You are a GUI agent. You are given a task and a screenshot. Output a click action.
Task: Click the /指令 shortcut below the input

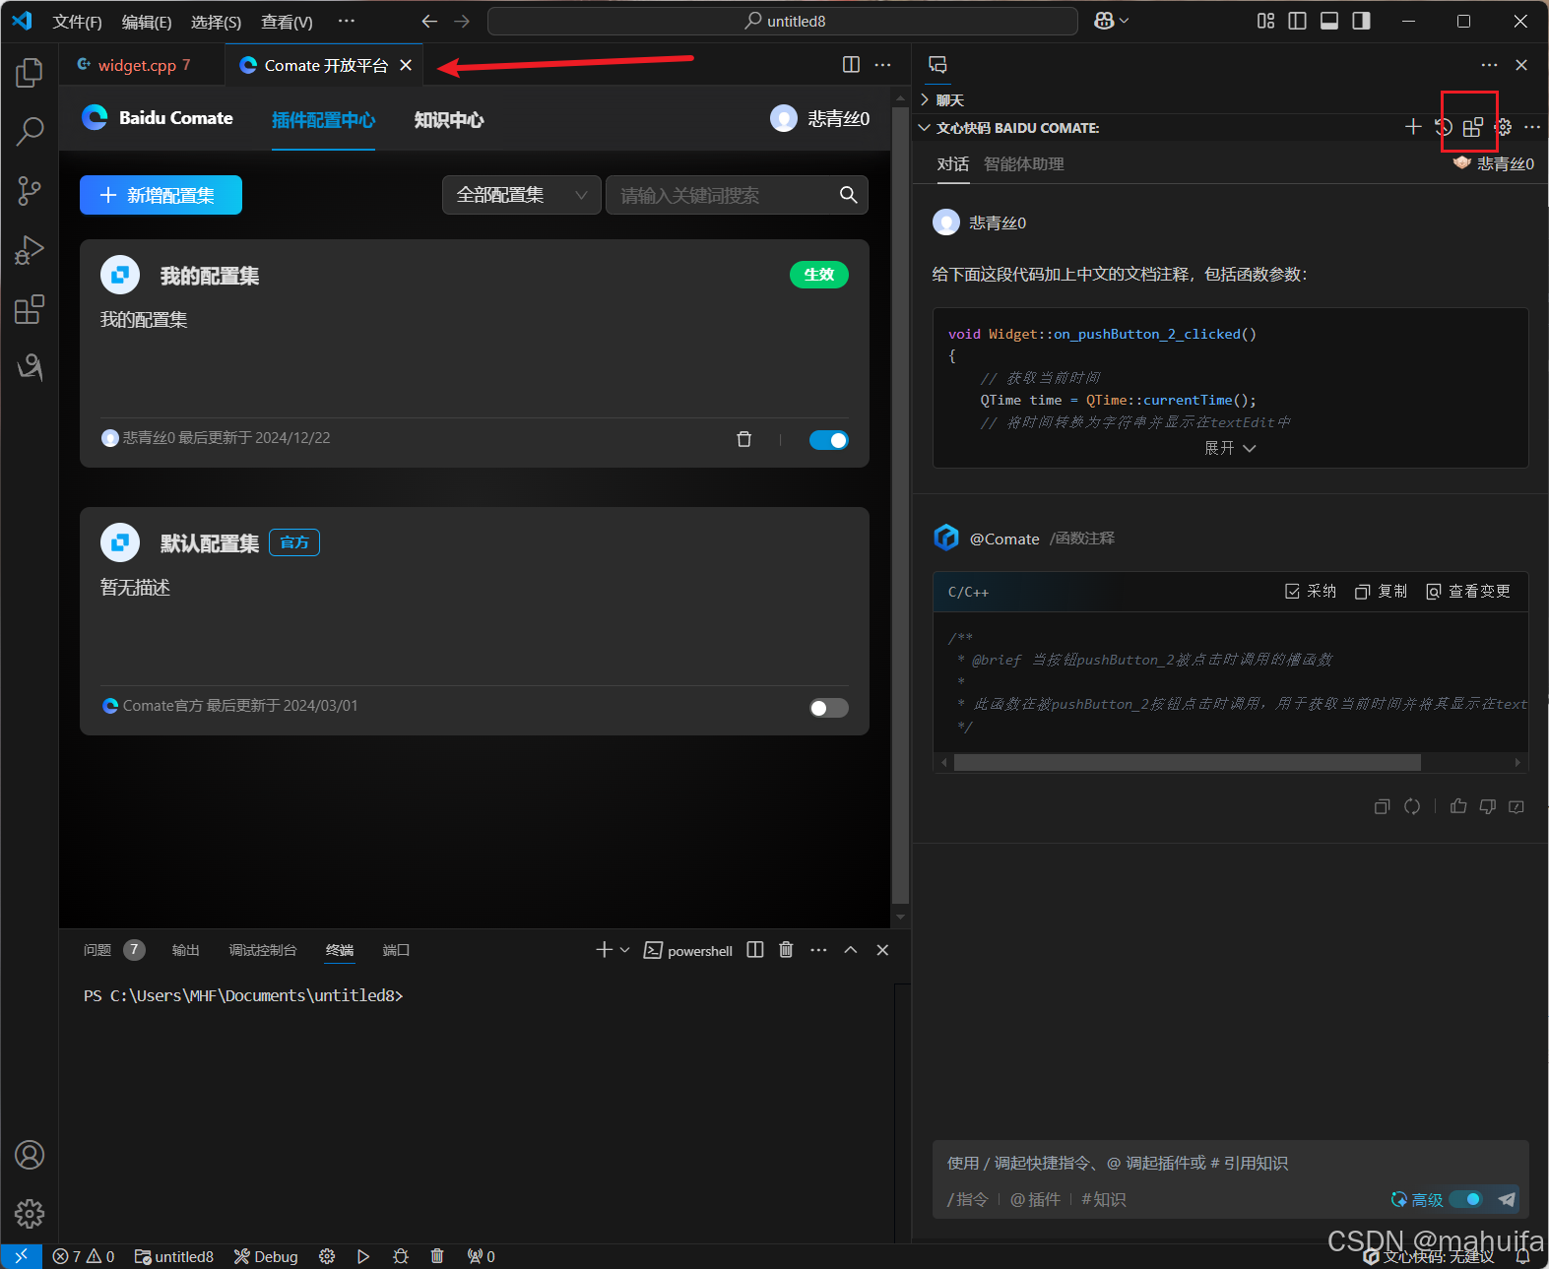(x=967, y=1199)
